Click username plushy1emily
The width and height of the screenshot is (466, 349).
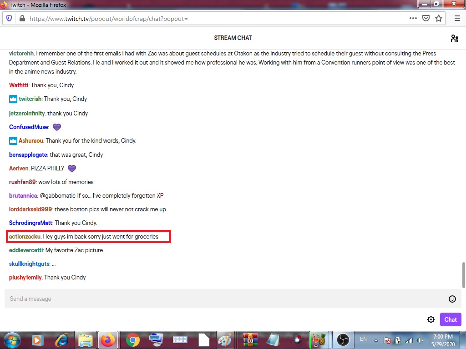point(25,278)
